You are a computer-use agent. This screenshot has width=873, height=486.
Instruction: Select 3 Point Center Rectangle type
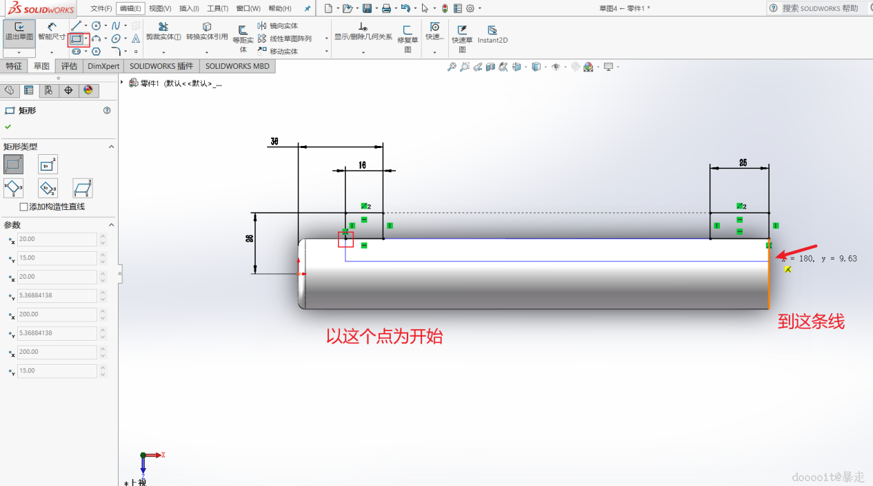click(x=48, y=188)
